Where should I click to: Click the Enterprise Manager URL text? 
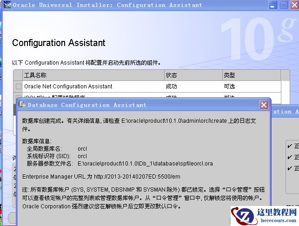tap(101, 177)
